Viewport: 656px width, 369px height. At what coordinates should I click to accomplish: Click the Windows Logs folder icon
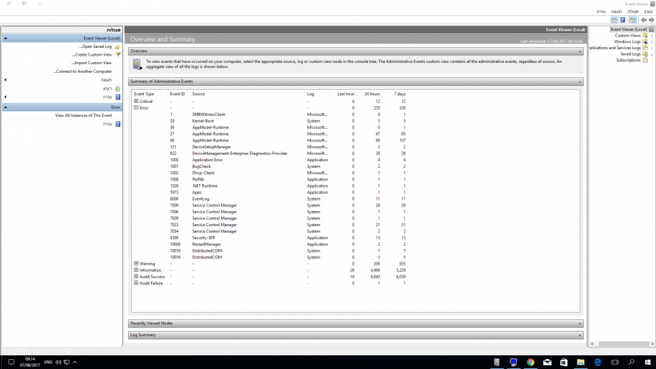tap(645, 42)
